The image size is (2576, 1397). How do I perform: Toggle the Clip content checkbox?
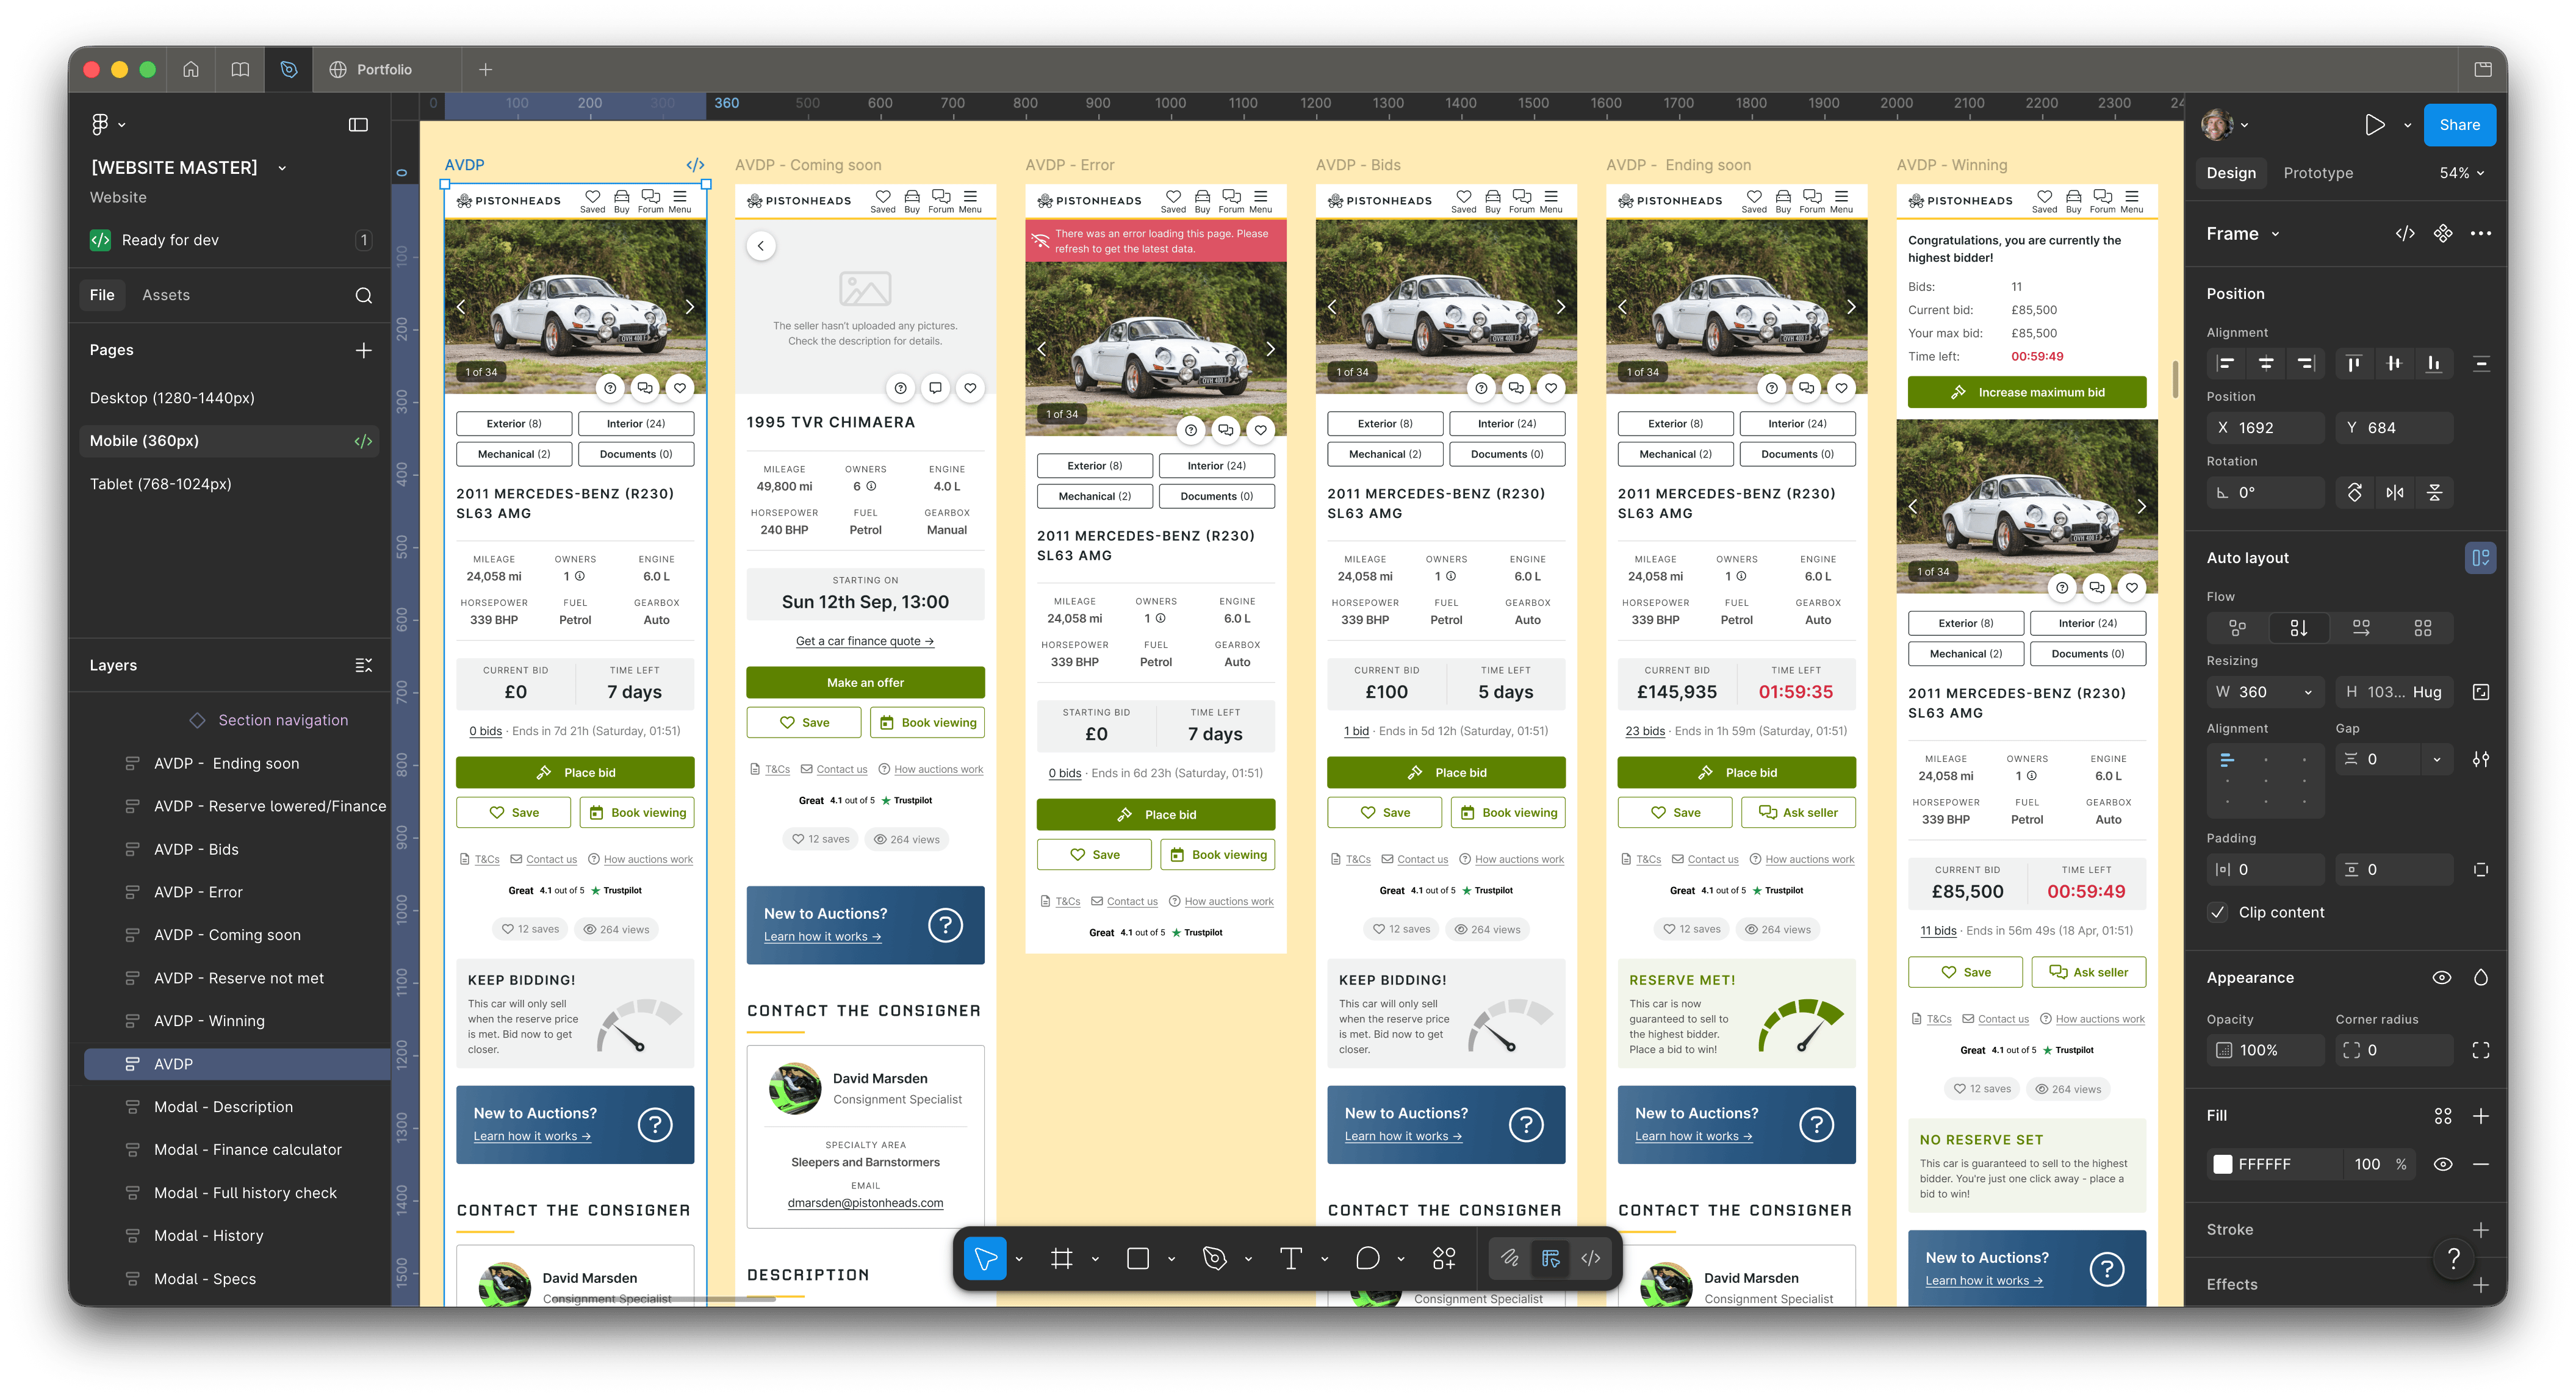click(x=2218, y=912)
